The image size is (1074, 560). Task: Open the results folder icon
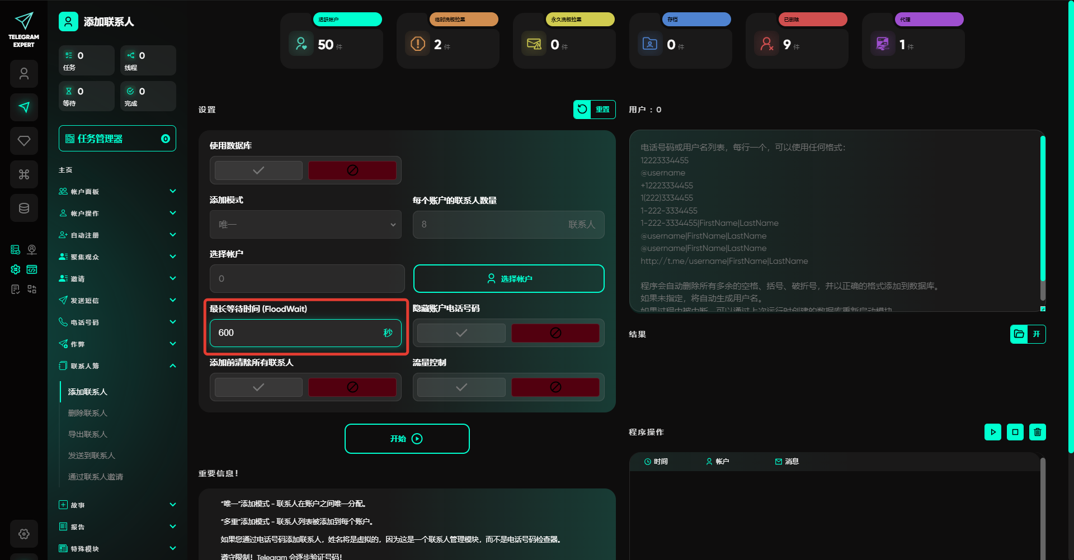coord(1019,334)
